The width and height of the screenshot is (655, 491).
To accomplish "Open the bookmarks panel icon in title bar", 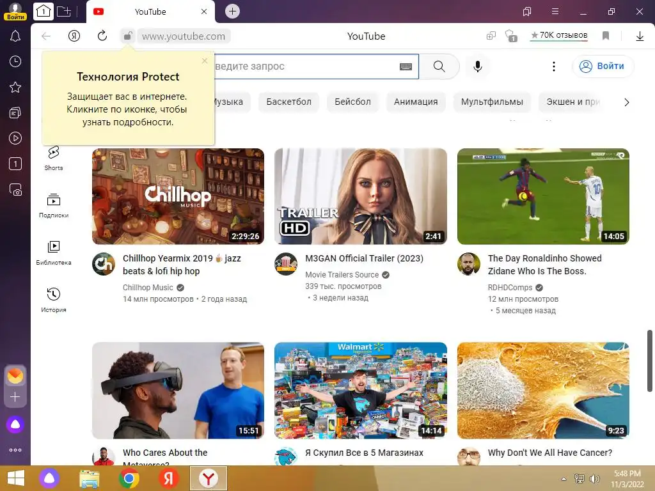I will pyautogui.click(x=527, y=12).
